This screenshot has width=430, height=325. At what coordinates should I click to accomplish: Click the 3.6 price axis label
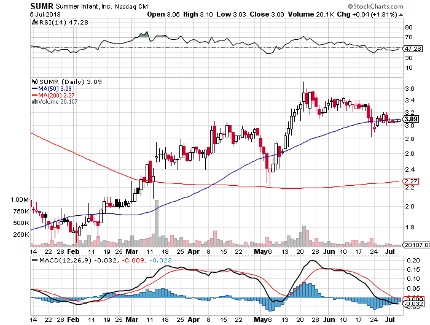[410, 88]
